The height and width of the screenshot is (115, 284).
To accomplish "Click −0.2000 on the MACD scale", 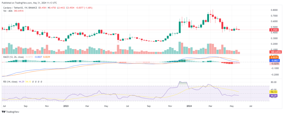I will pyautogui.click(x=275, y=75).
